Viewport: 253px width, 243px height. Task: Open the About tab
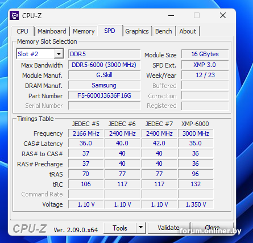pyautogui.click(x=188, y=31)
